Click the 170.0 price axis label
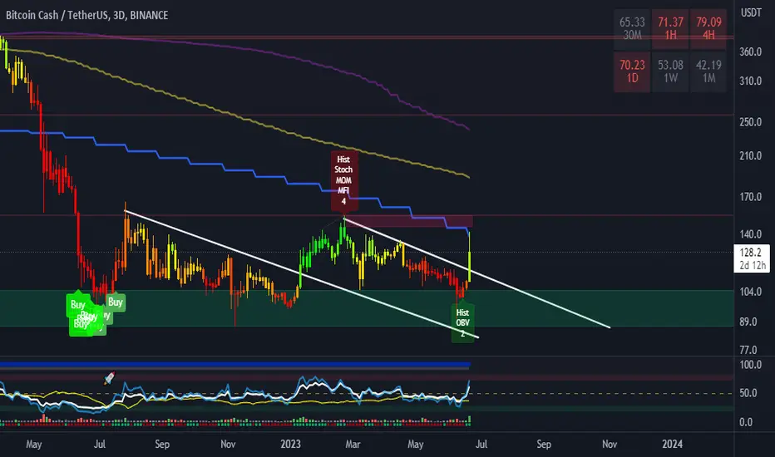This screenshot has height=457, width=775. pyautogui.click(x=750, y=197)
